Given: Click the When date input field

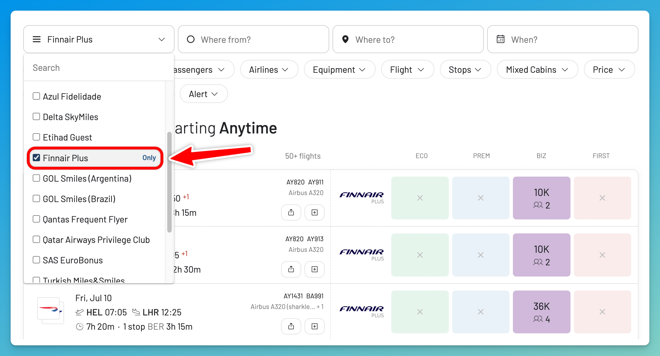Looking at the screenshot, I should [563, 39].
